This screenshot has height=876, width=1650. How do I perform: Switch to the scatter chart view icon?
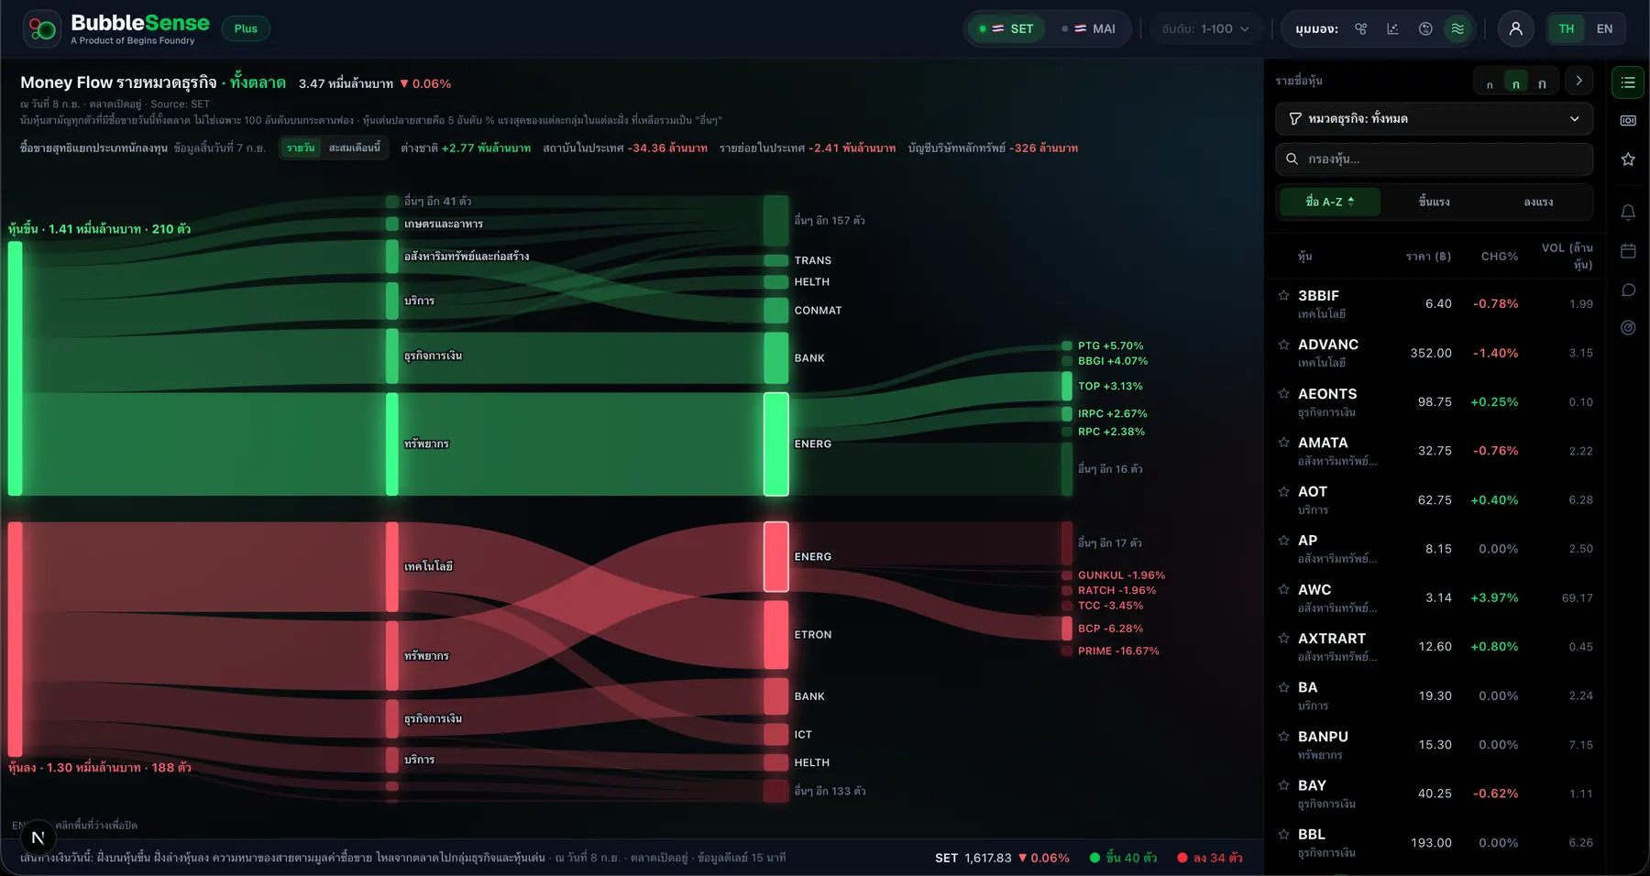[1393, 29]
